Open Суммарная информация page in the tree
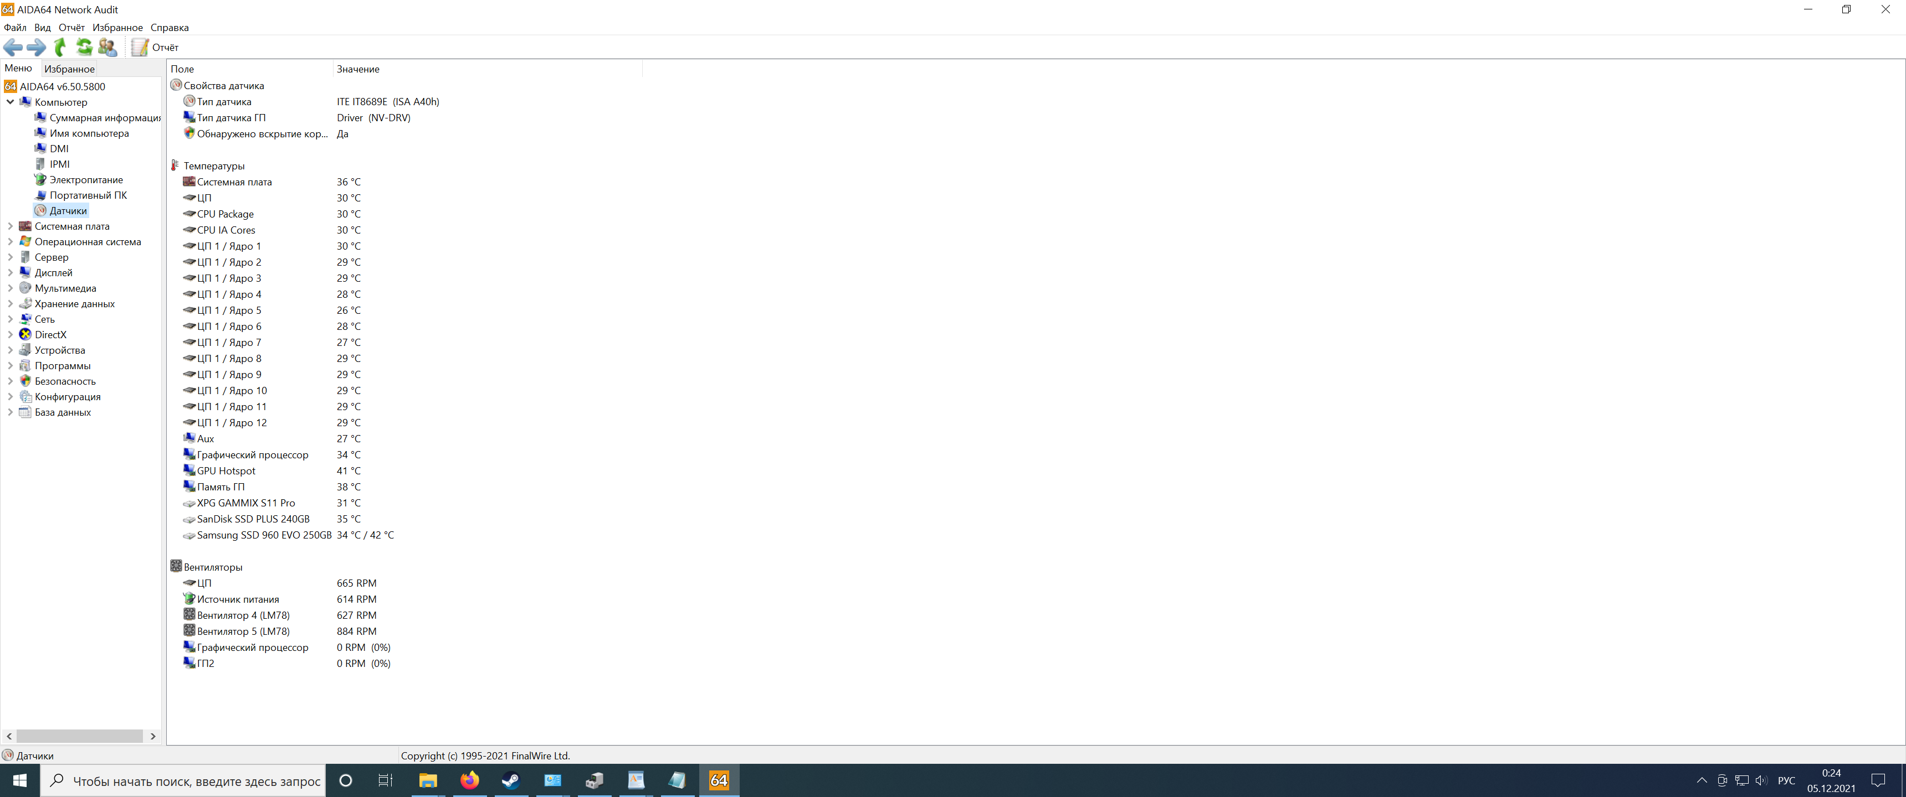 [104, 117]
